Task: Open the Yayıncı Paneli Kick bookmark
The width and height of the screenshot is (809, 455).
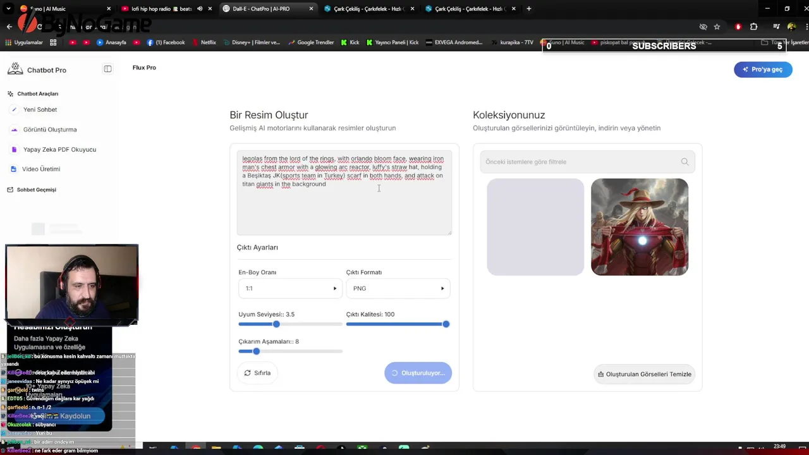Action: point(392,42)
